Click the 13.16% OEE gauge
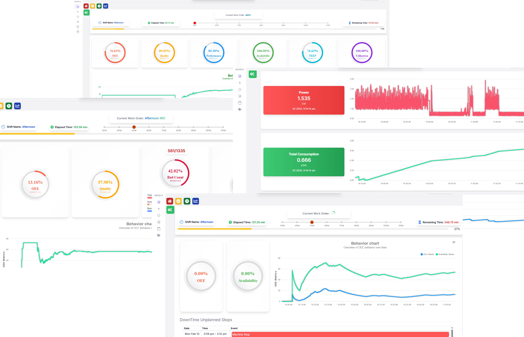This screenshot has width=524, height=337. 35,185
